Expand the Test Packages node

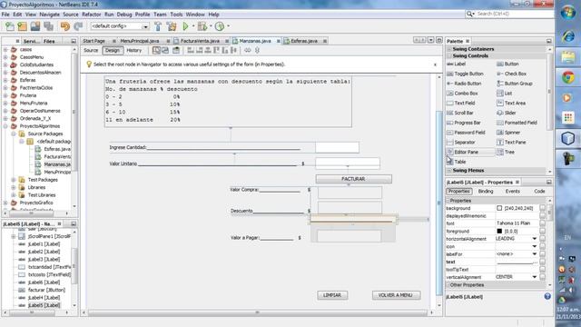coord(14,180)
